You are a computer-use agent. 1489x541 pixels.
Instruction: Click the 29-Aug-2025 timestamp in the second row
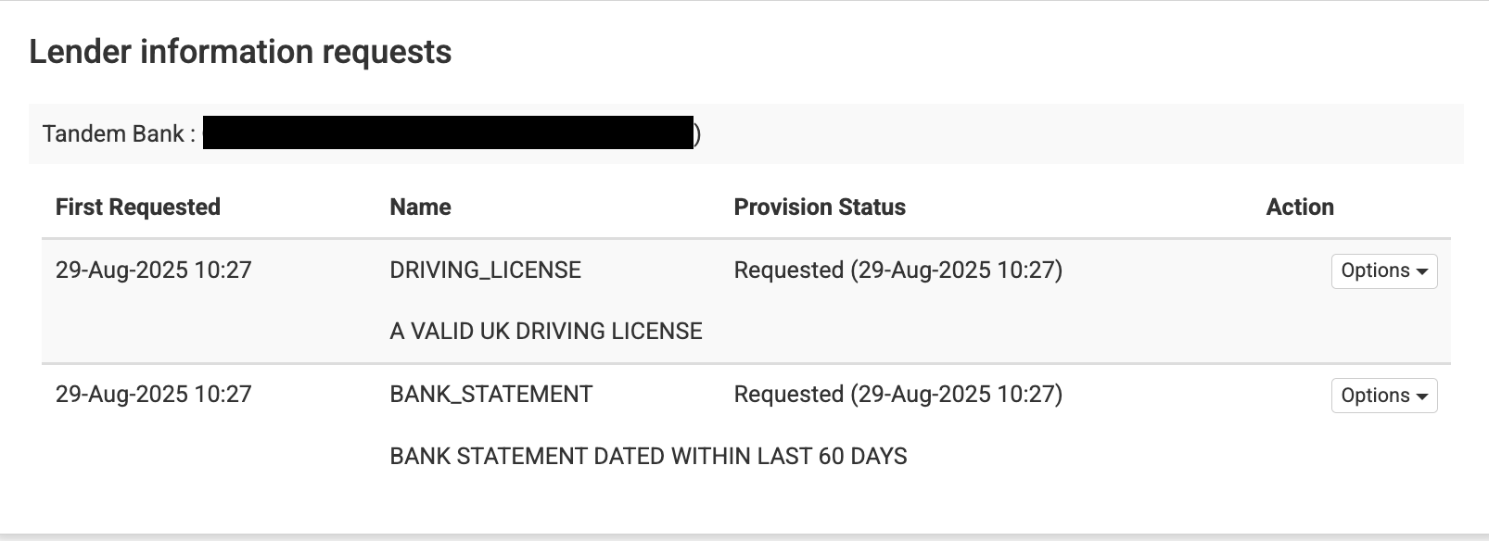tap(153, 394)
